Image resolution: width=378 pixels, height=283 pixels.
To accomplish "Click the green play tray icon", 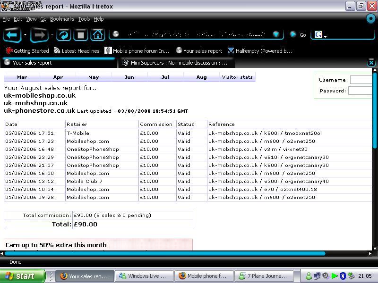I will coord(335,276).
